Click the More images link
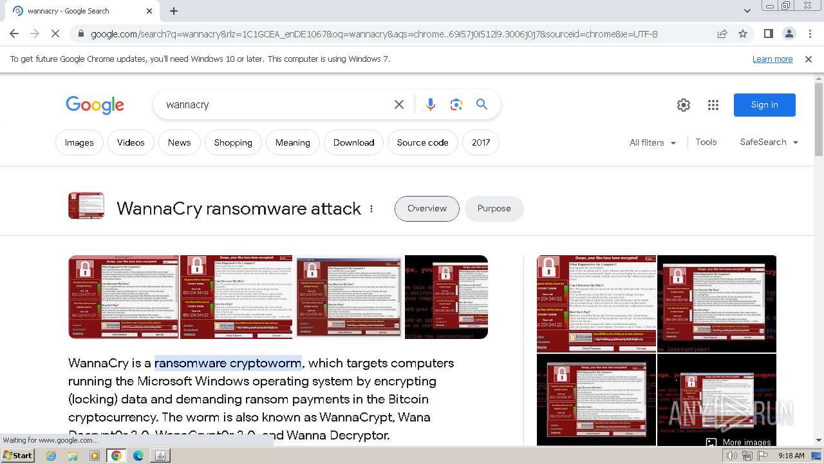The width and height of the screenshot is (824, 464). (x=738, y=442)
